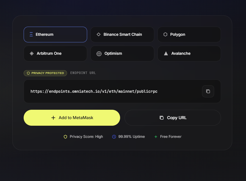246x181 pixels.
Task: Add the network to MetaMask
Action: [72, 118]
